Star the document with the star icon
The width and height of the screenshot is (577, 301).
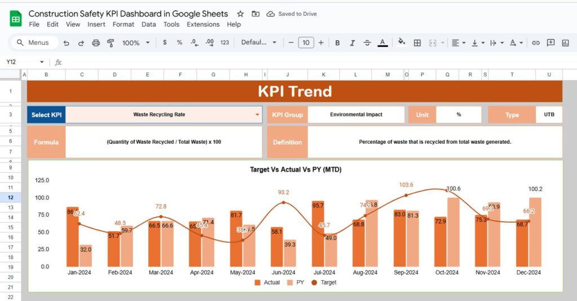[240, 14]
